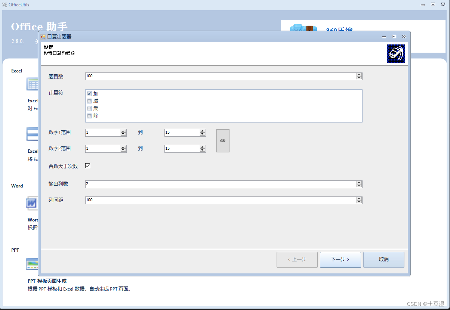Minimize the OfficeUtils main window
The width and height of the screenshot is (450, 310).
point(423,5)
